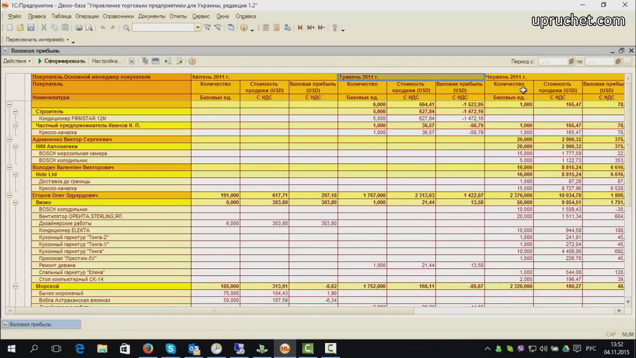
Task: Click the M+ memory add button
Action: 311,28
